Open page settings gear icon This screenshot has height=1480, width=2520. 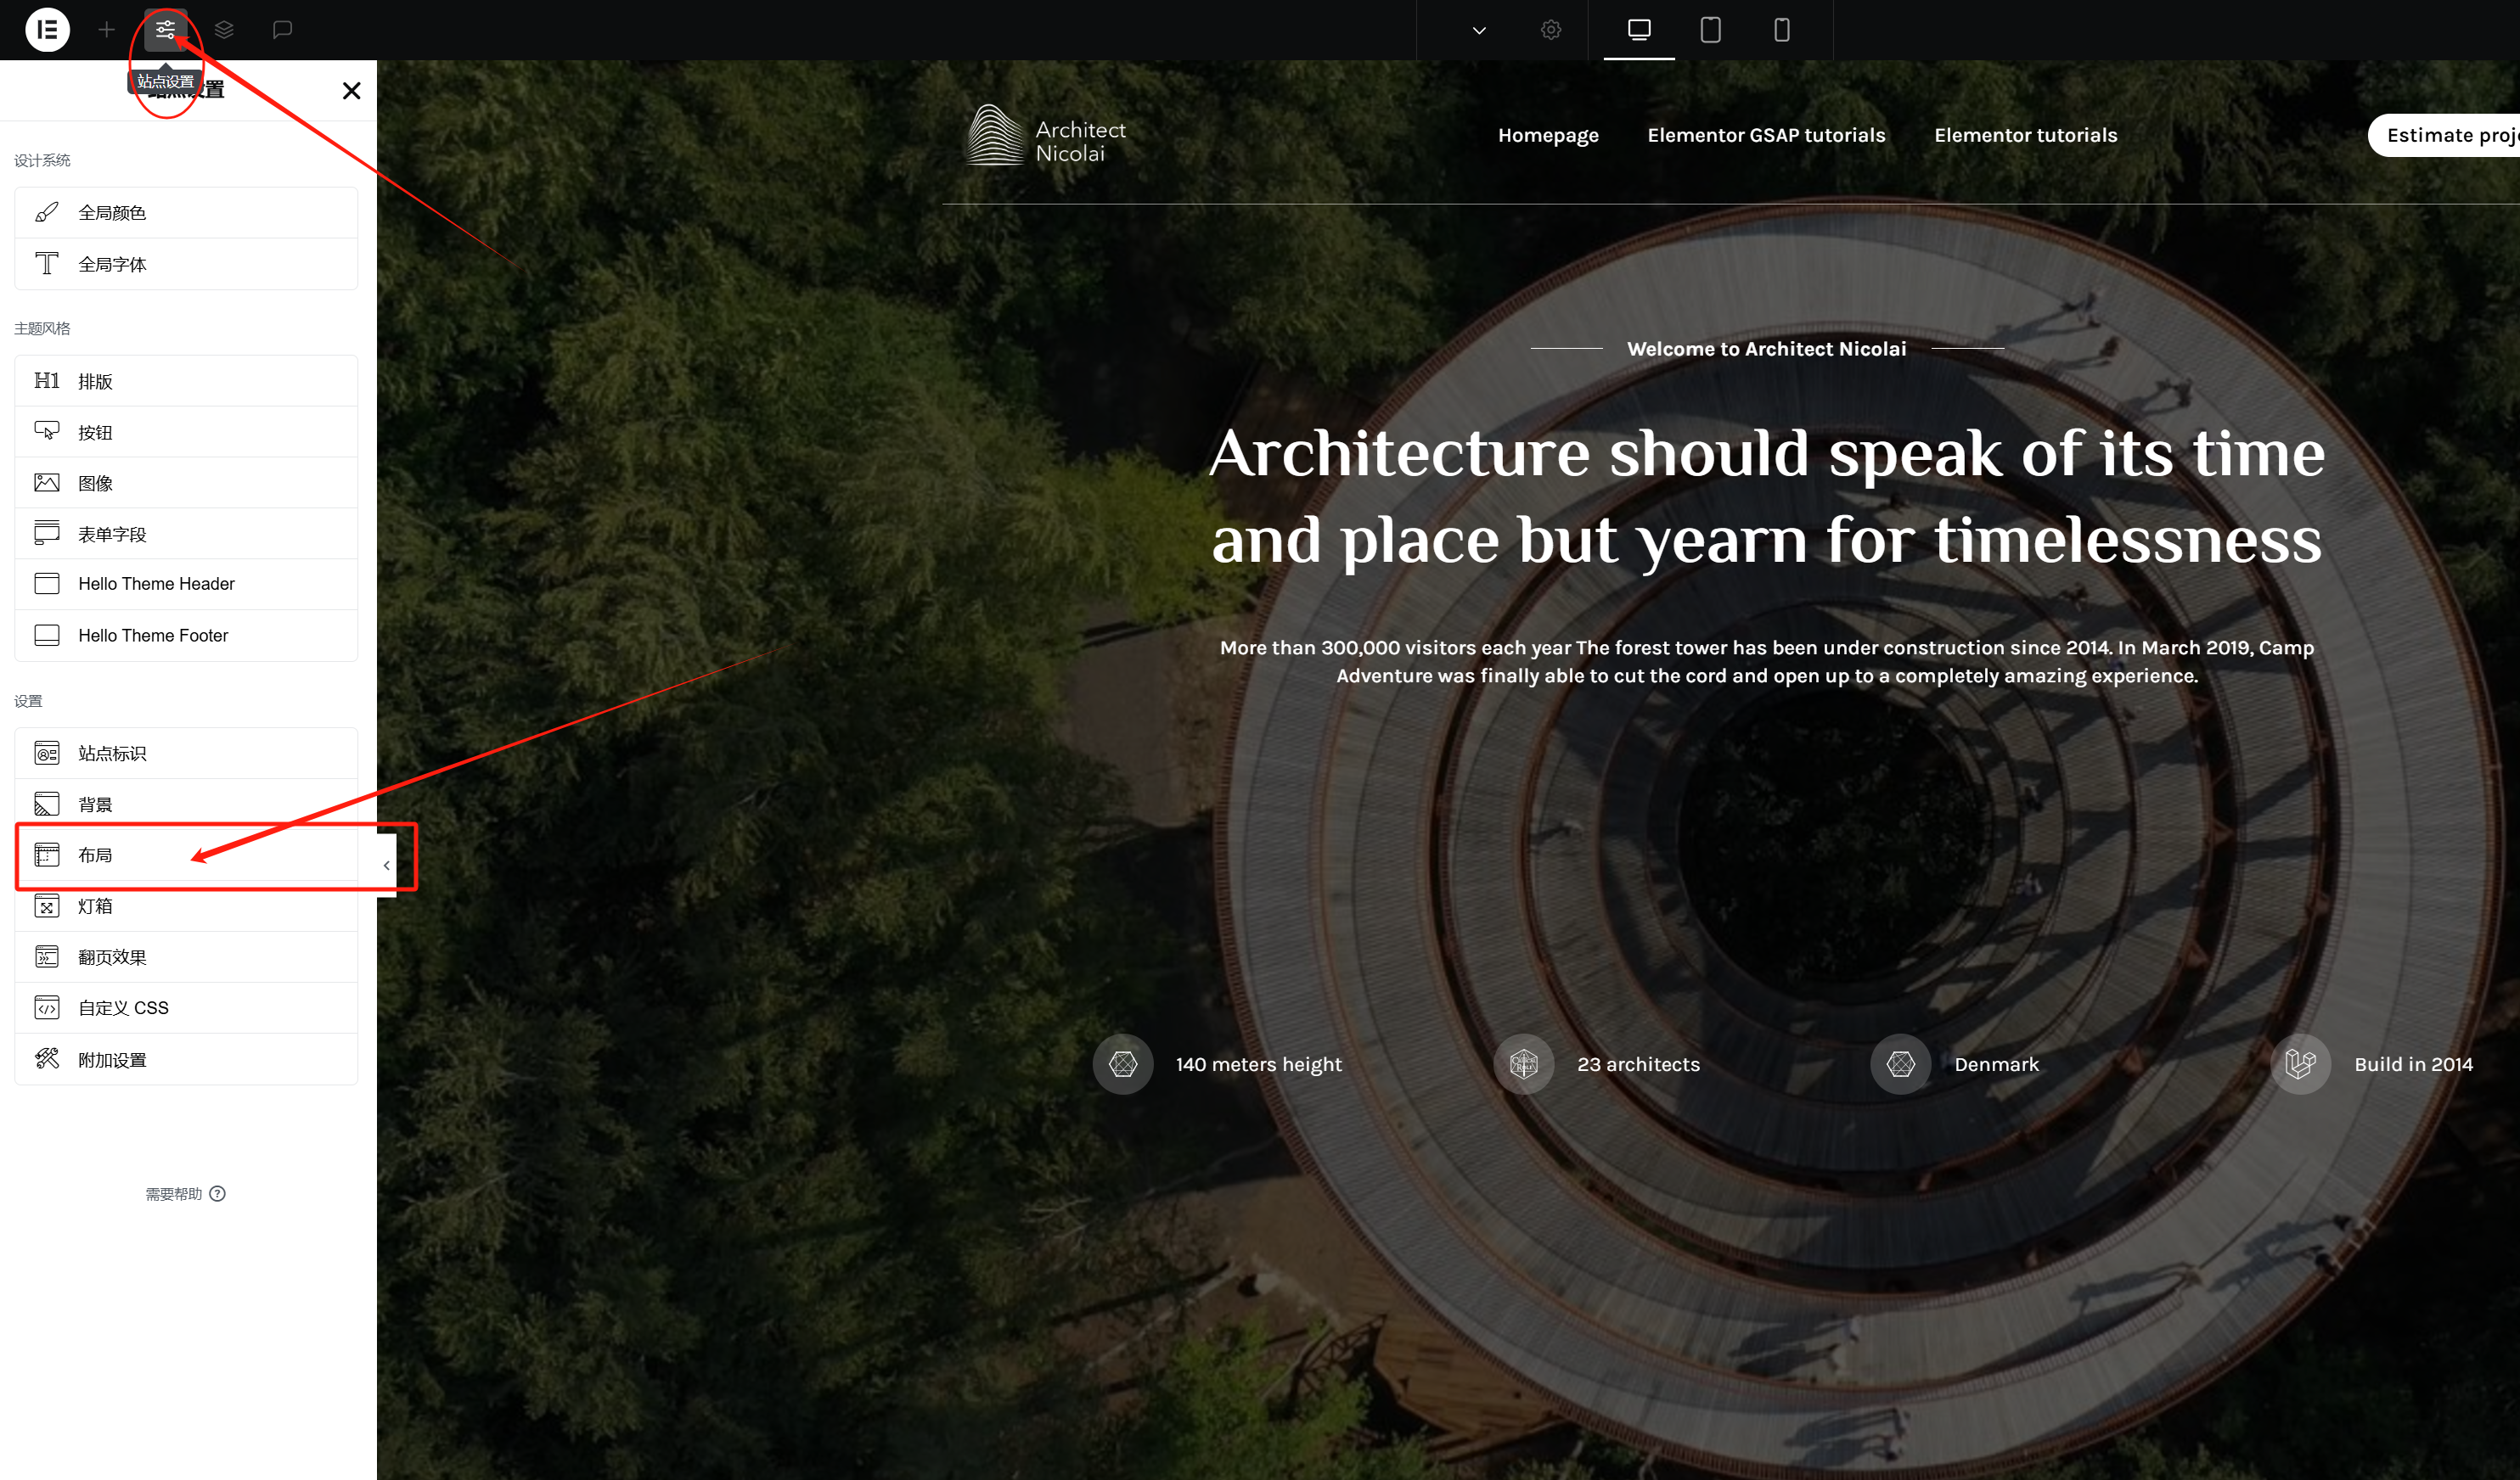pyautogui.click(x=1550, y=30)
